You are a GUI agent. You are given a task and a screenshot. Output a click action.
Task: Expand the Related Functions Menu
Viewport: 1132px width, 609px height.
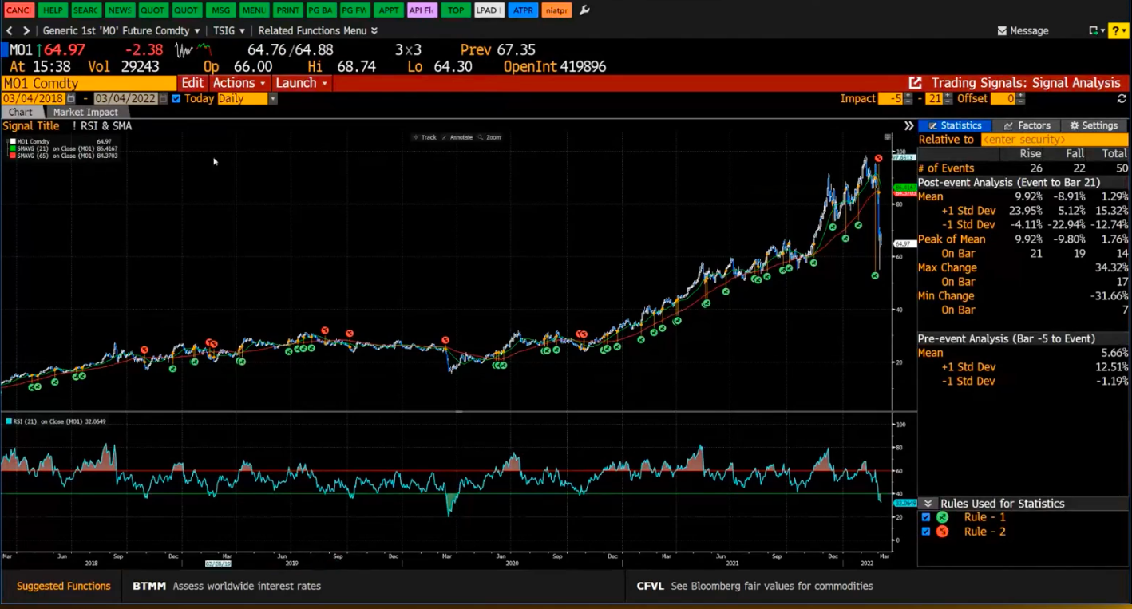coord(318,30)
